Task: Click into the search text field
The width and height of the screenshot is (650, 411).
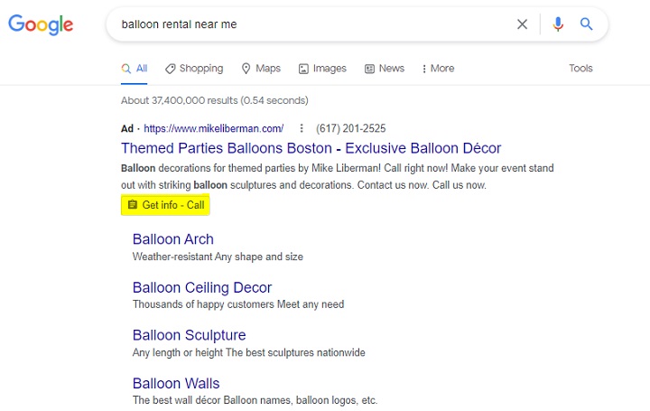Action: [307, 24]
